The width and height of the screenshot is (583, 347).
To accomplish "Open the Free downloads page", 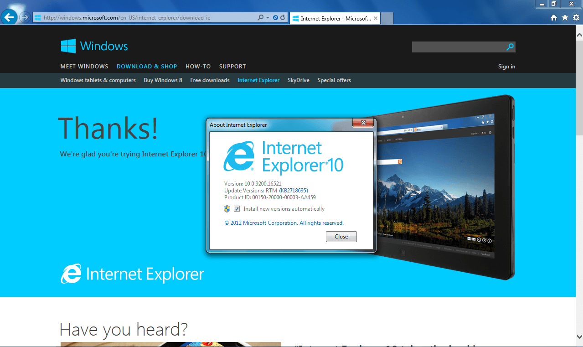I will tap(210, 80).
